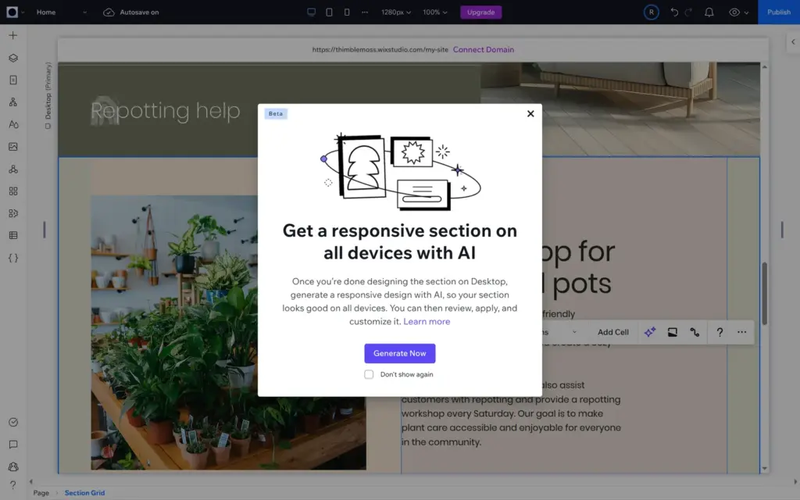Click the right canvas resize handle

click(781, 230)
